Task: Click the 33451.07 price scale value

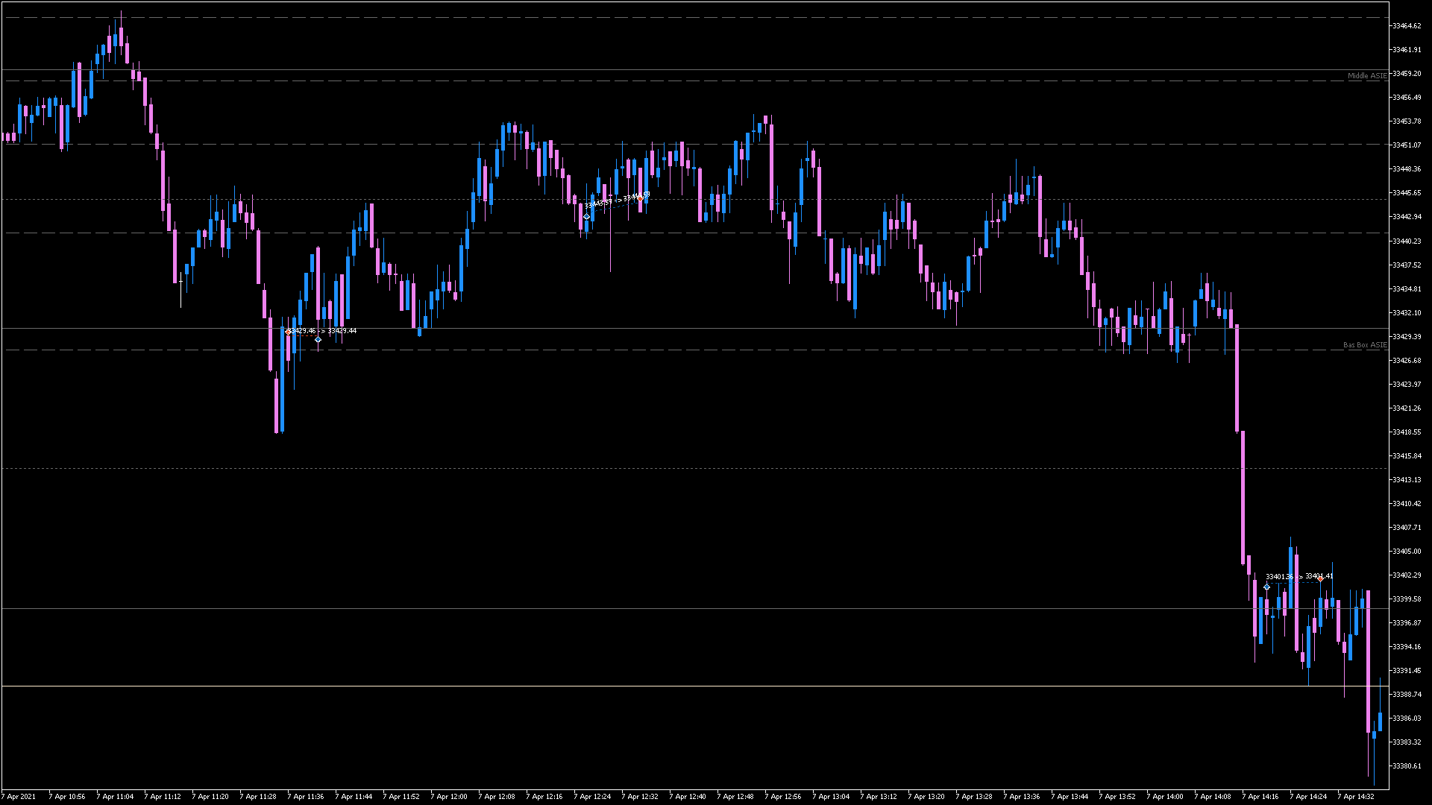Action: pyautogui.click(x=1406, y=145)
